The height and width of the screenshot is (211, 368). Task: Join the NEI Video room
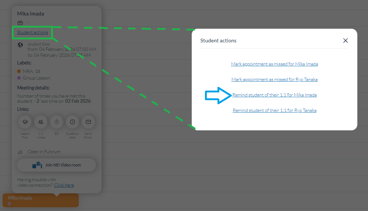coord(57,165)
